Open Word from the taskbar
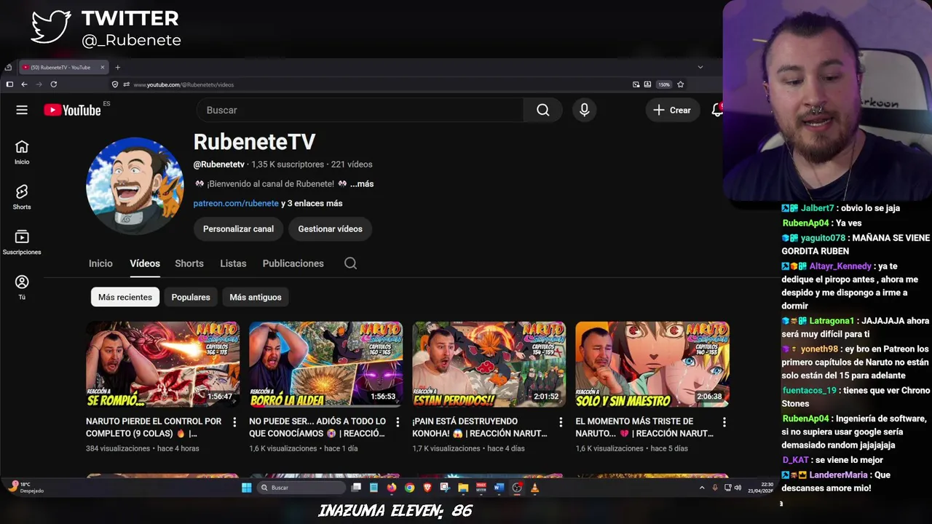Image resolution: width=932 pixels, height=524 pixels. point(499,488)
